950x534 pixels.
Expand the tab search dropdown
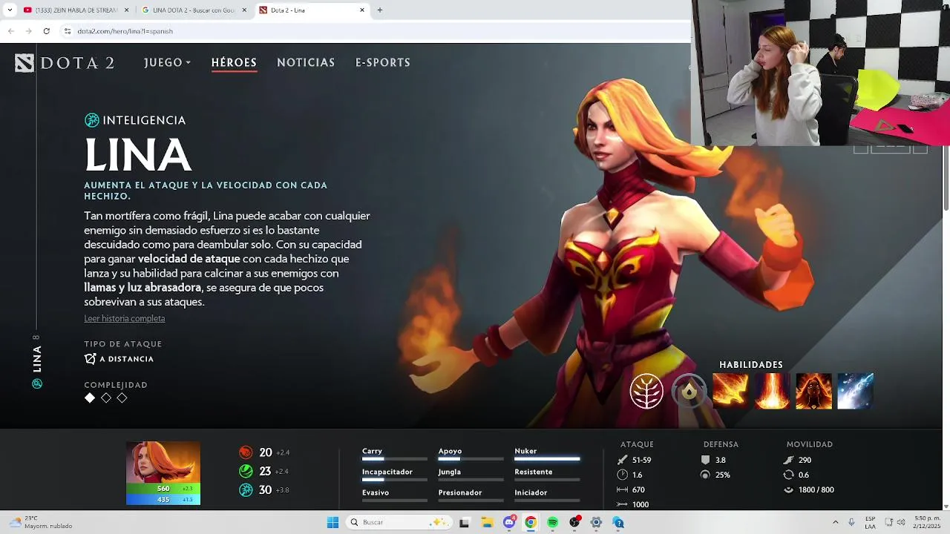(10, 10)
